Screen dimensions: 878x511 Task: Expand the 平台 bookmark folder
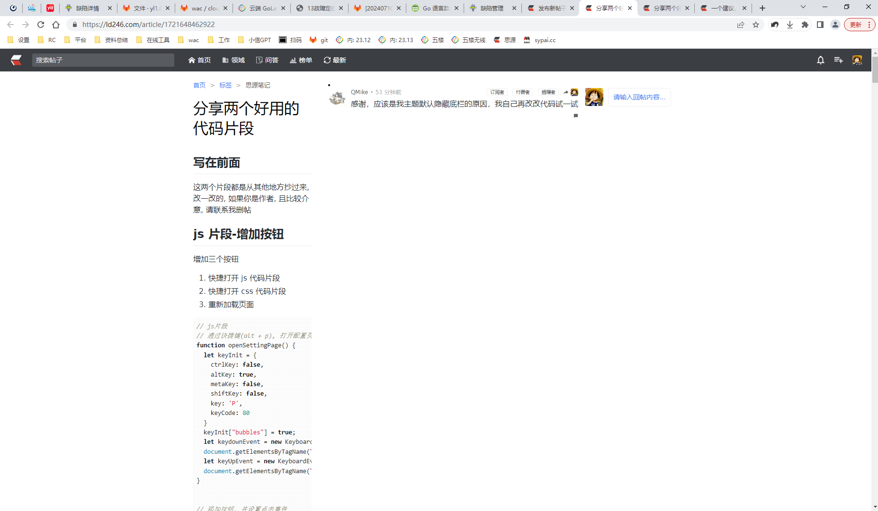coord(75,40)
